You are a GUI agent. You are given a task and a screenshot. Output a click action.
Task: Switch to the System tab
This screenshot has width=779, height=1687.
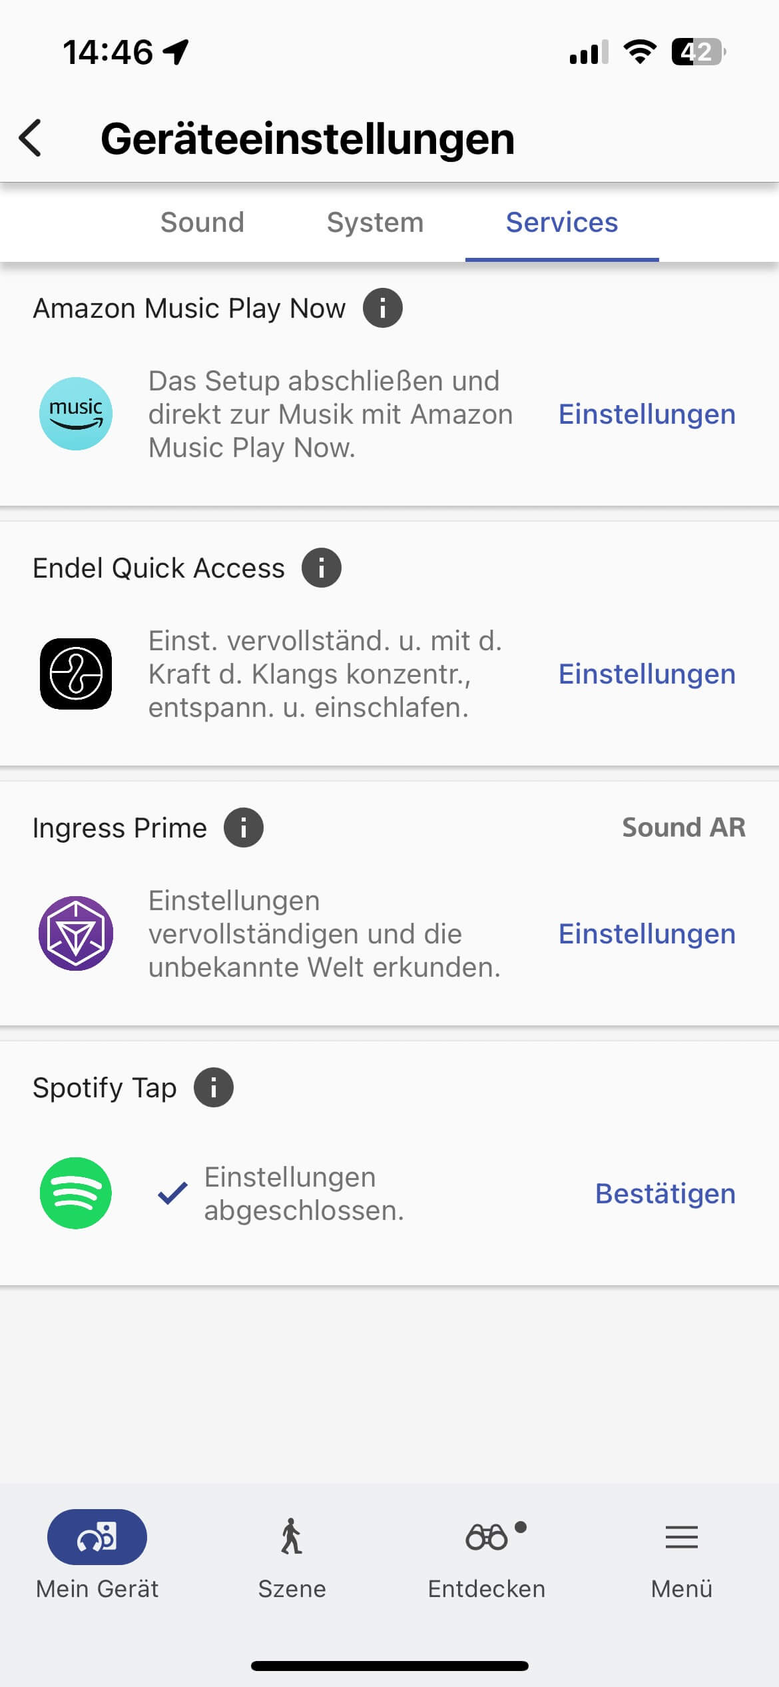(375, 223)
